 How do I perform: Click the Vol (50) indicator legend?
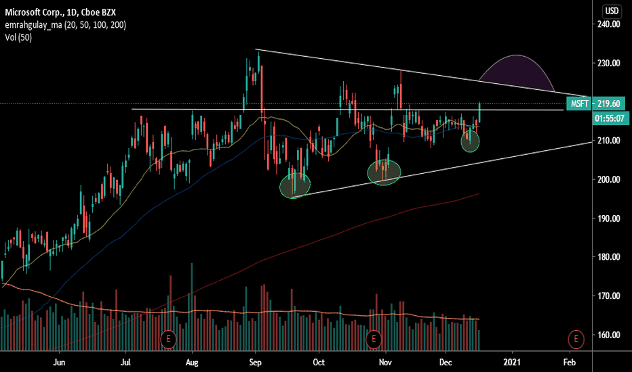pyautogui.click(x=18, y=37)
